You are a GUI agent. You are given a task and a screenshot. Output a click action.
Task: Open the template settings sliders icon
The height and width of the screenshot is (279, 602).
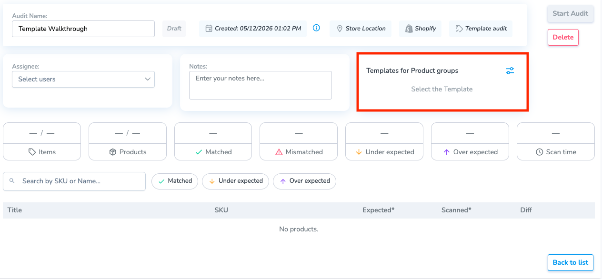(x=510, y=71)
